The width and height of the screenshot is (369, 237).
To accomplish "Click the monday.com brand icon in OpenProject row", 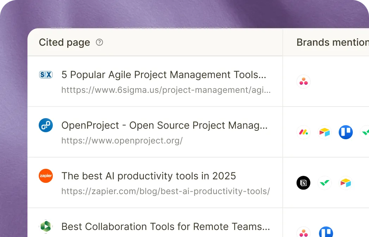I will [304, 132].
